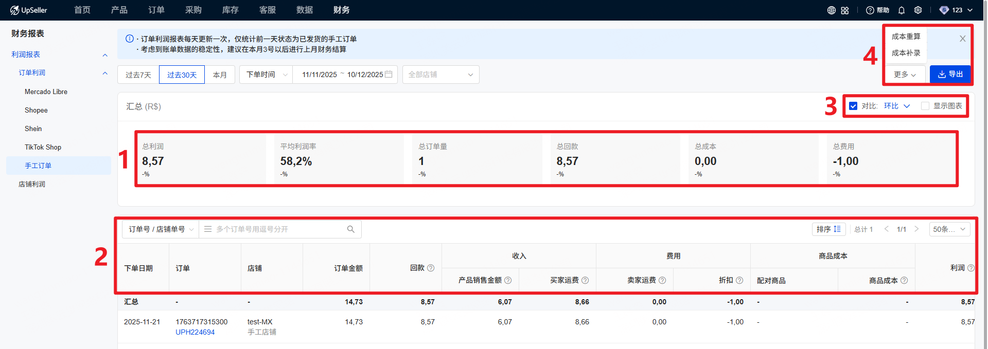Open the apps grid icon
Screen dimensions: 988x349
coord(845,10)
